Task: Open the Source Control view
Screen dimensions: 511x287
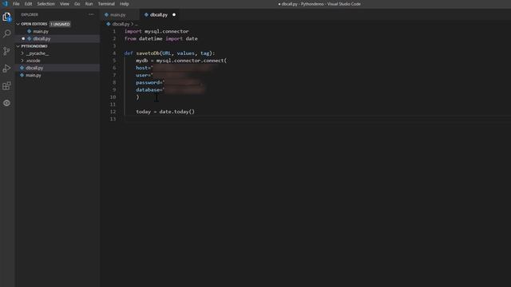Action: tap(7, 51)
